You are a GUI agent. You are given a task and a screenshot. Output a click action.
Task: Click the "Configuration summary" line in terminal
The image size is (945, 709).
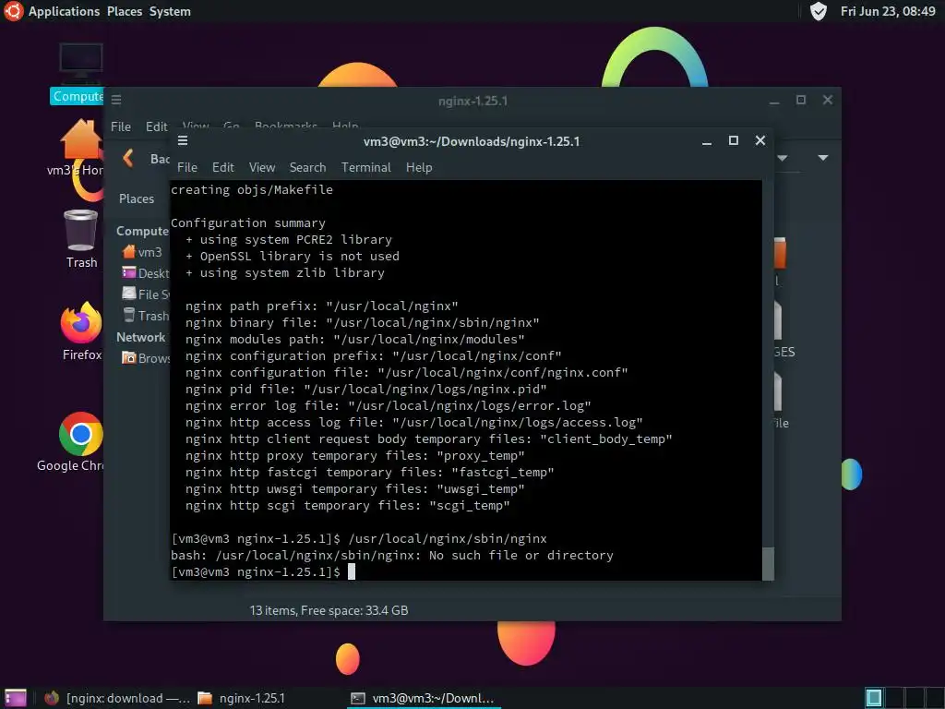pos(247,222)
